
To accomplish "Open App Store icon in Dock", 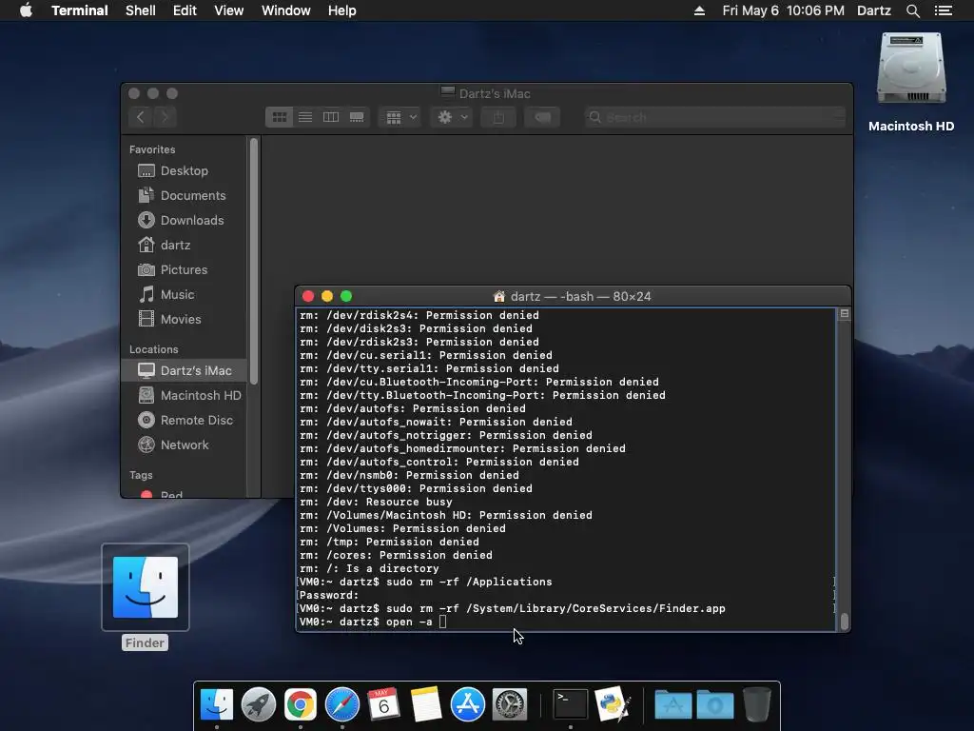I will coord(468,704).
